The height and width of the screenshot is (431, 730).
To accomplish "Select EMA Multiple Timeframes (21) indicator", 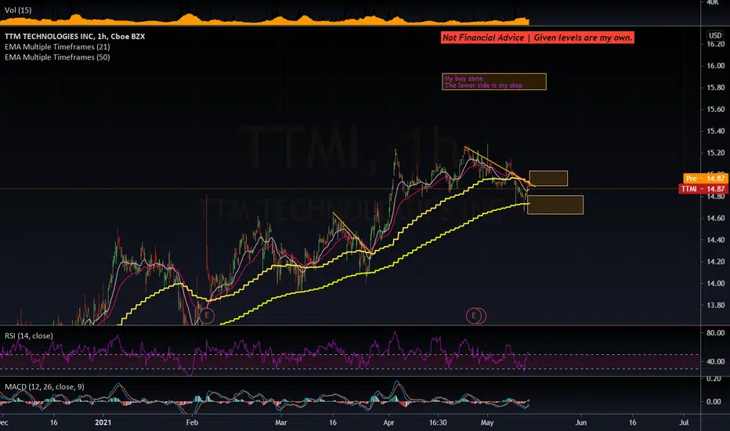I will point(57,46).
